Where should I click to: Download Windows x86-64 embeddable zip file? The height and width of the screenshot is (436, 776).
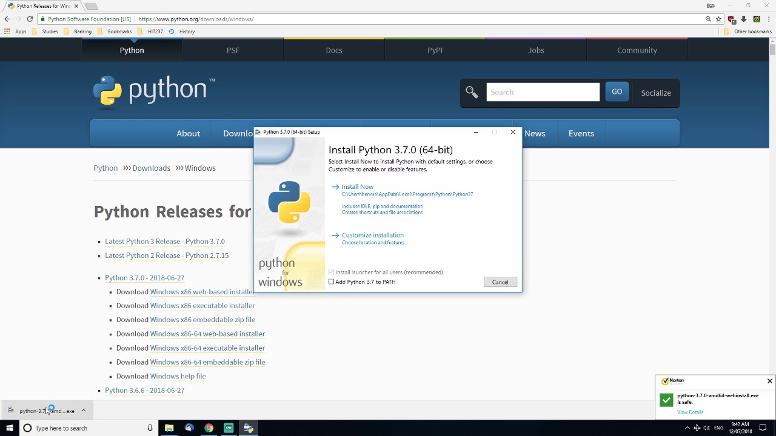[207, 362]
